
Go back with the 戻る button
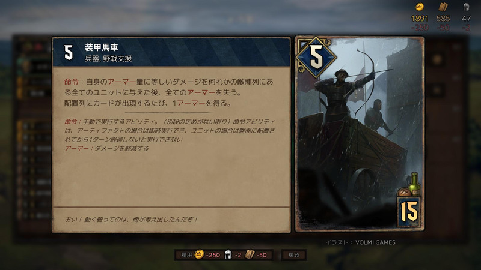294,254
